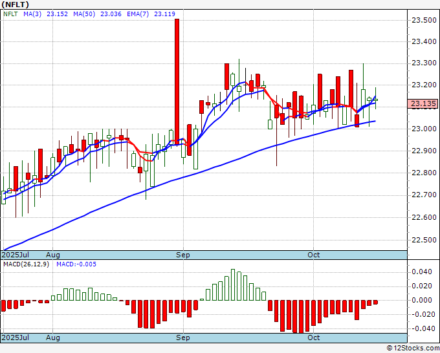The width and height of the screenshot is (440, 353).
Task: Click the 22.500 price axis label
Action: [x=424, y=240]
